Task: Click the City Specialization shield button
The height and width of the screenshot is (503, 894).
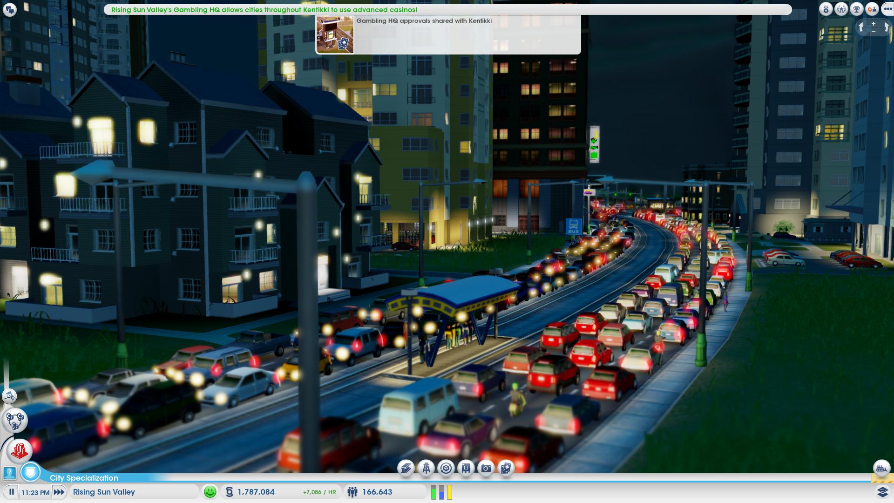Action: (x=31, y=473)
